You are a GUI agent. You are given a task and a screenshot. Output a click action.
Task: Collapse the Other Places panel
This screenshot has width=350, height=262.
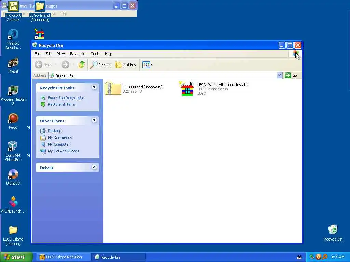coord(94,120)
